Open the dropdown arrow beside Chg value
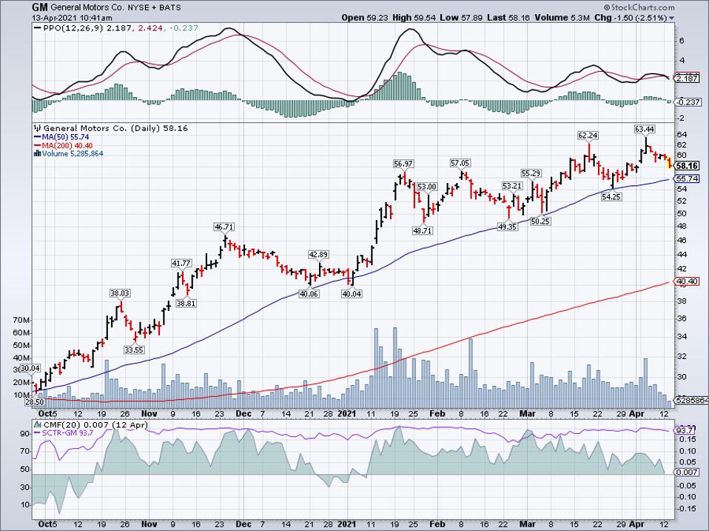Viewport: 709px width, 531px height. pos(671,18)
